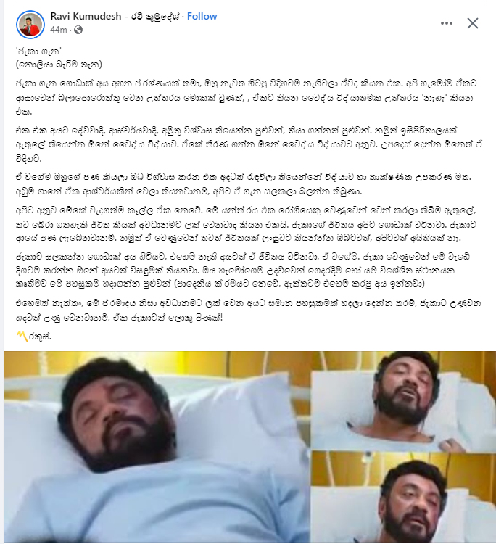
Task: Click the final paragraph starting 'එහෙමත් නැත්තං'
Action: (248, 310)
